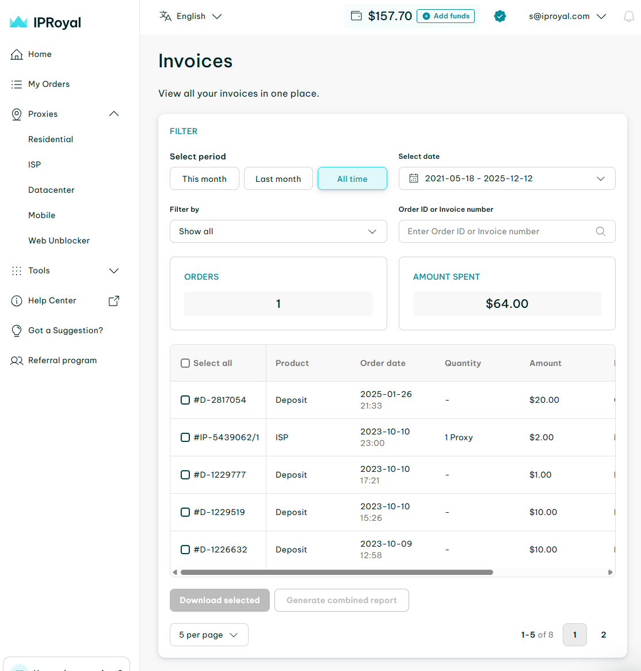Check the Select all checkbox

(185, 363)
